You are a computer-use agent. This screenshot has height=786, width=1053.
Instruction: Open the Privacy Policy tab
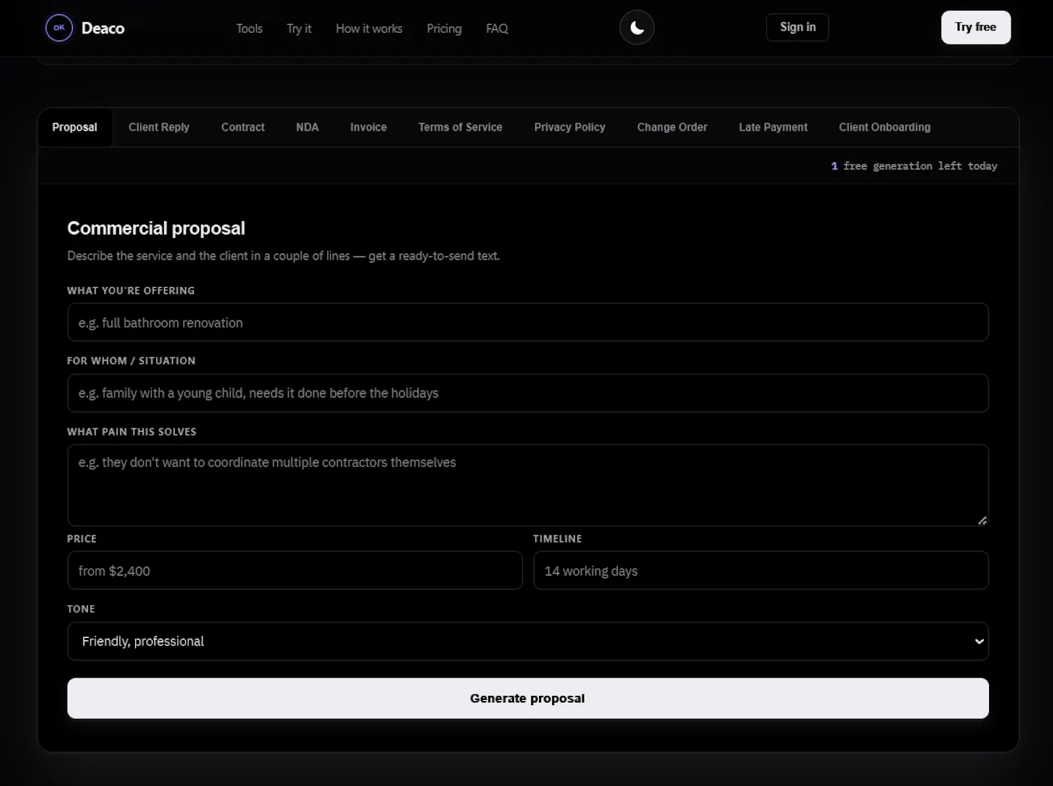point(570,127)
